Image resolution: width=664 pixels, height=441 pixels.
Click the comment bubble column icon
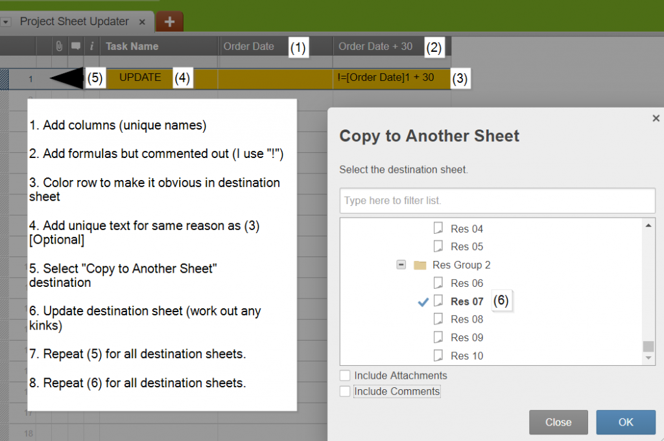[75, 46]
